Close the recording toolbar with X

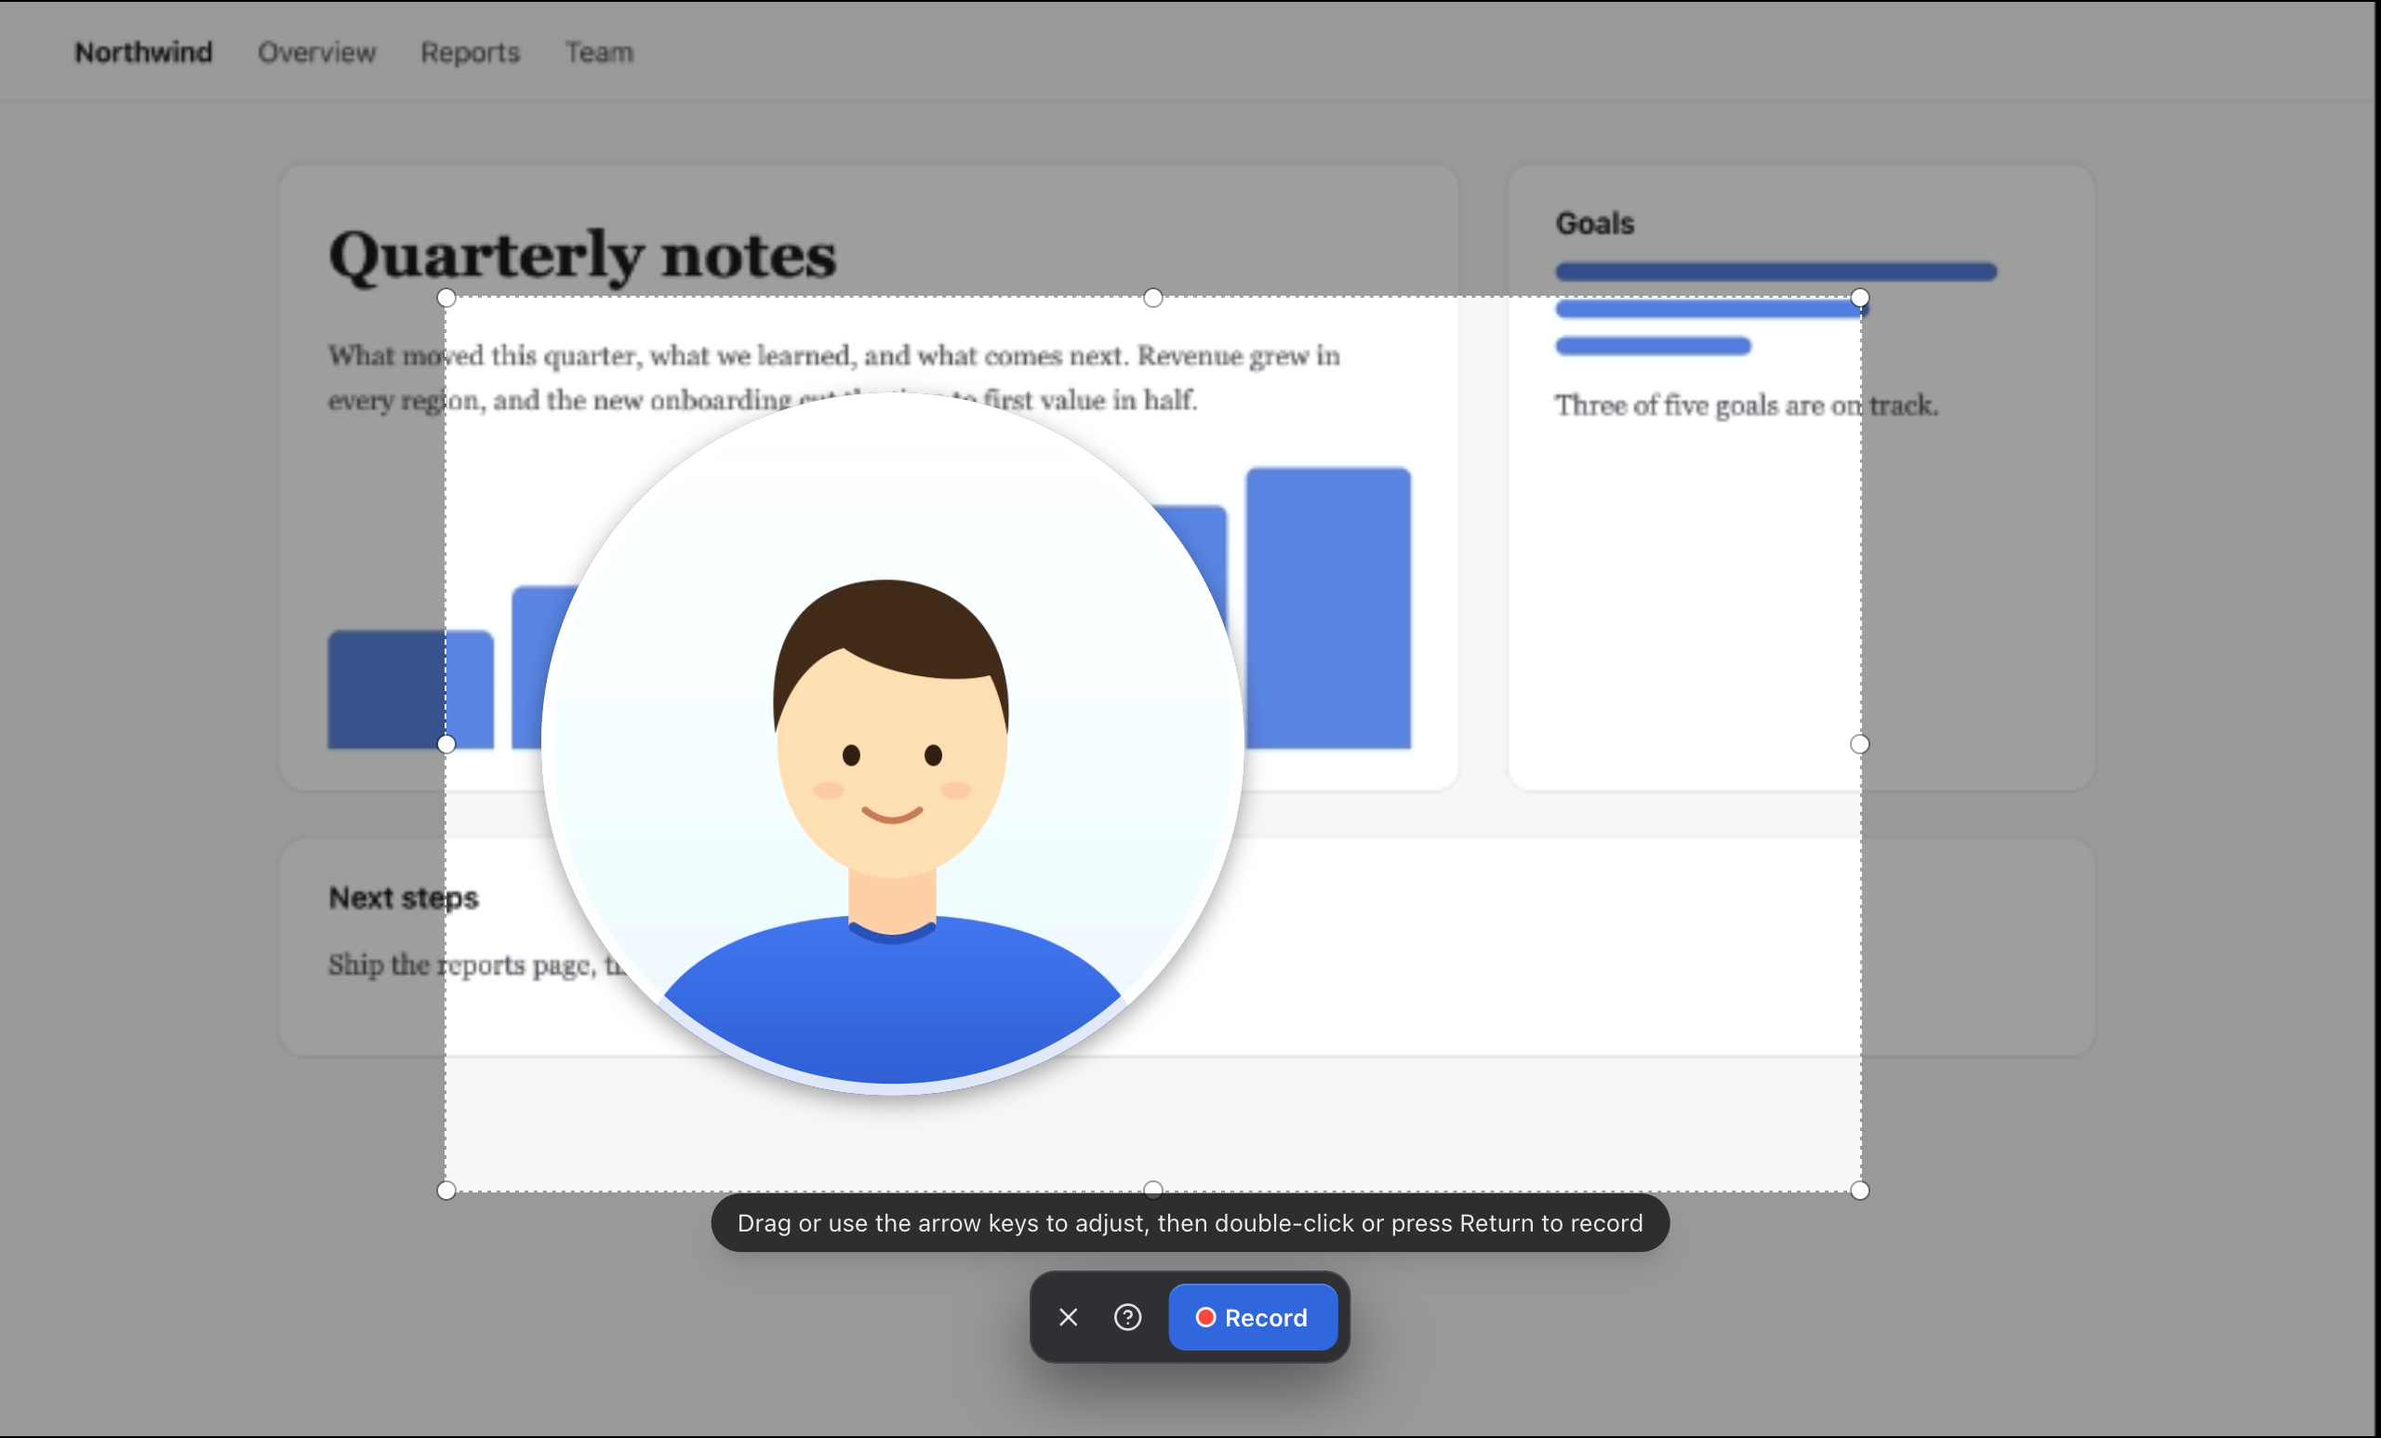pos(1068,1317)
